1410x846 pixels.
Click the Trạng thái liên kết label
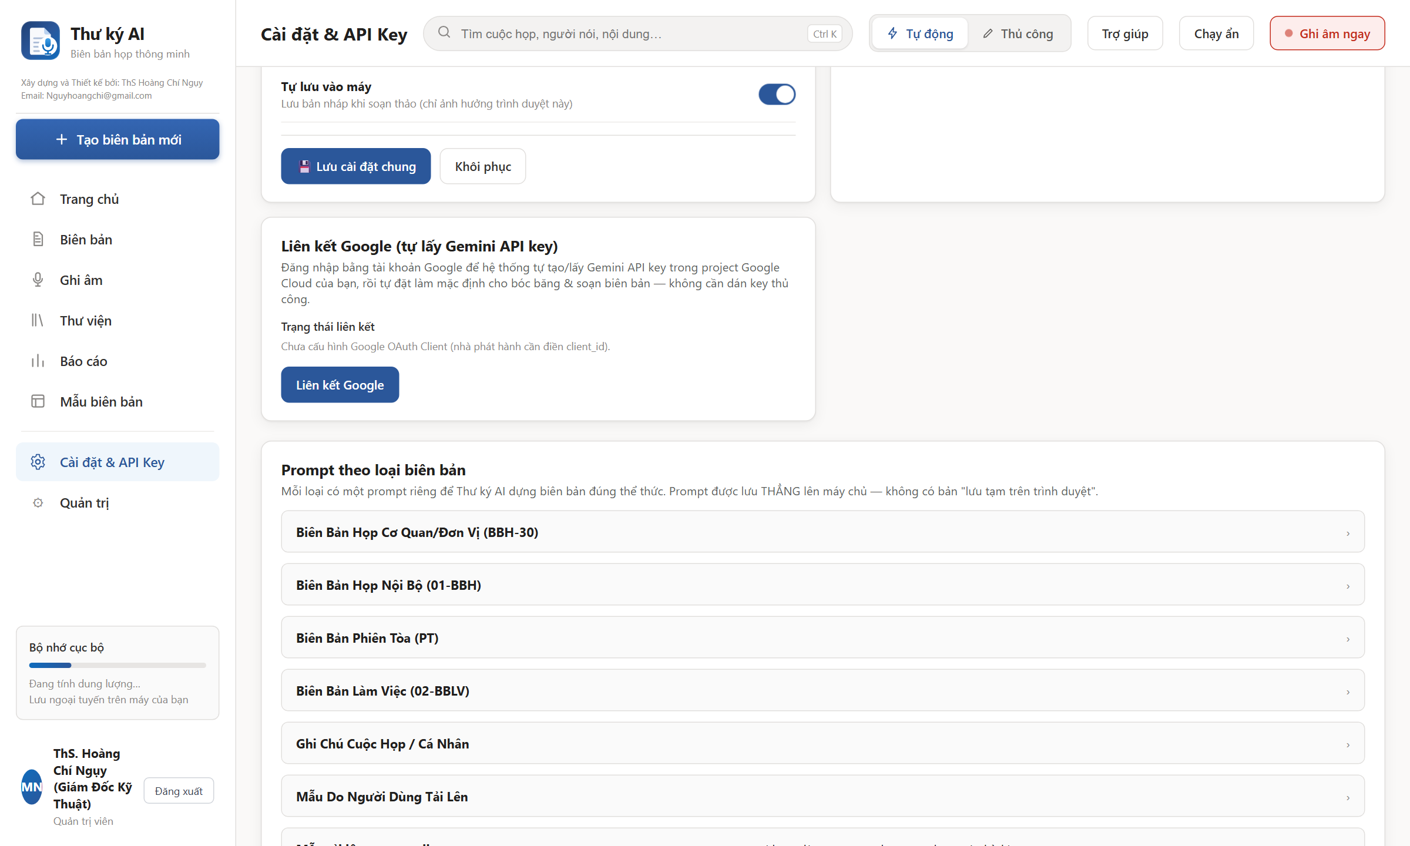click(x=327, y=327)
